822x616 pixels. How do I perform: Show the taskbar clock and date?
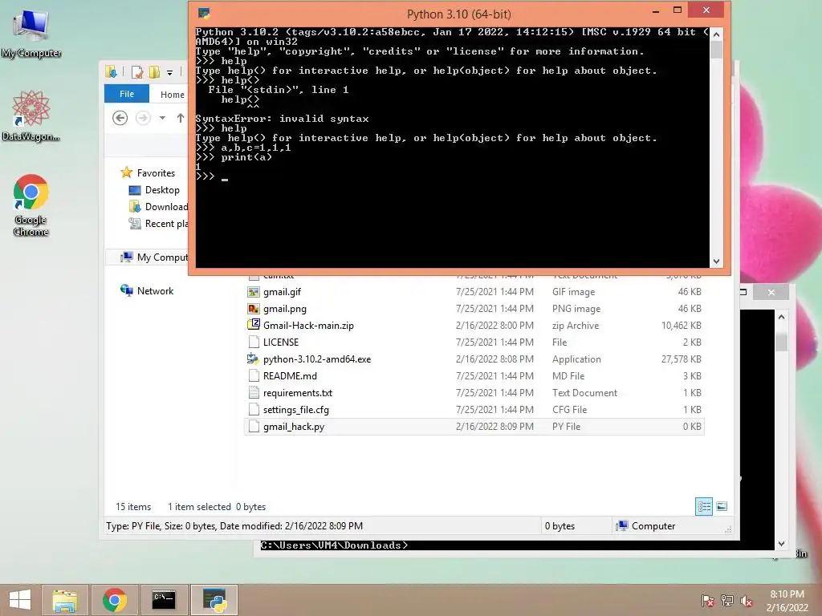[787, 601]
